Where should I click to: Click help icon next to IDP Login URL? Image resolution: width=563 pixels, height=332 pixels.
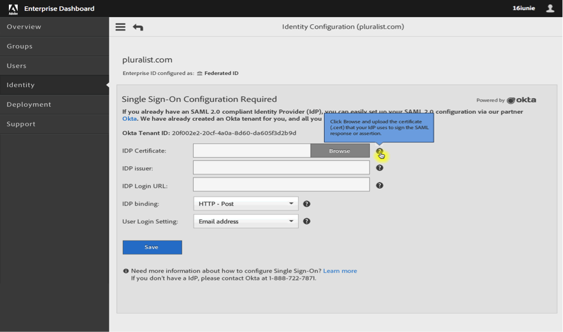380,186
